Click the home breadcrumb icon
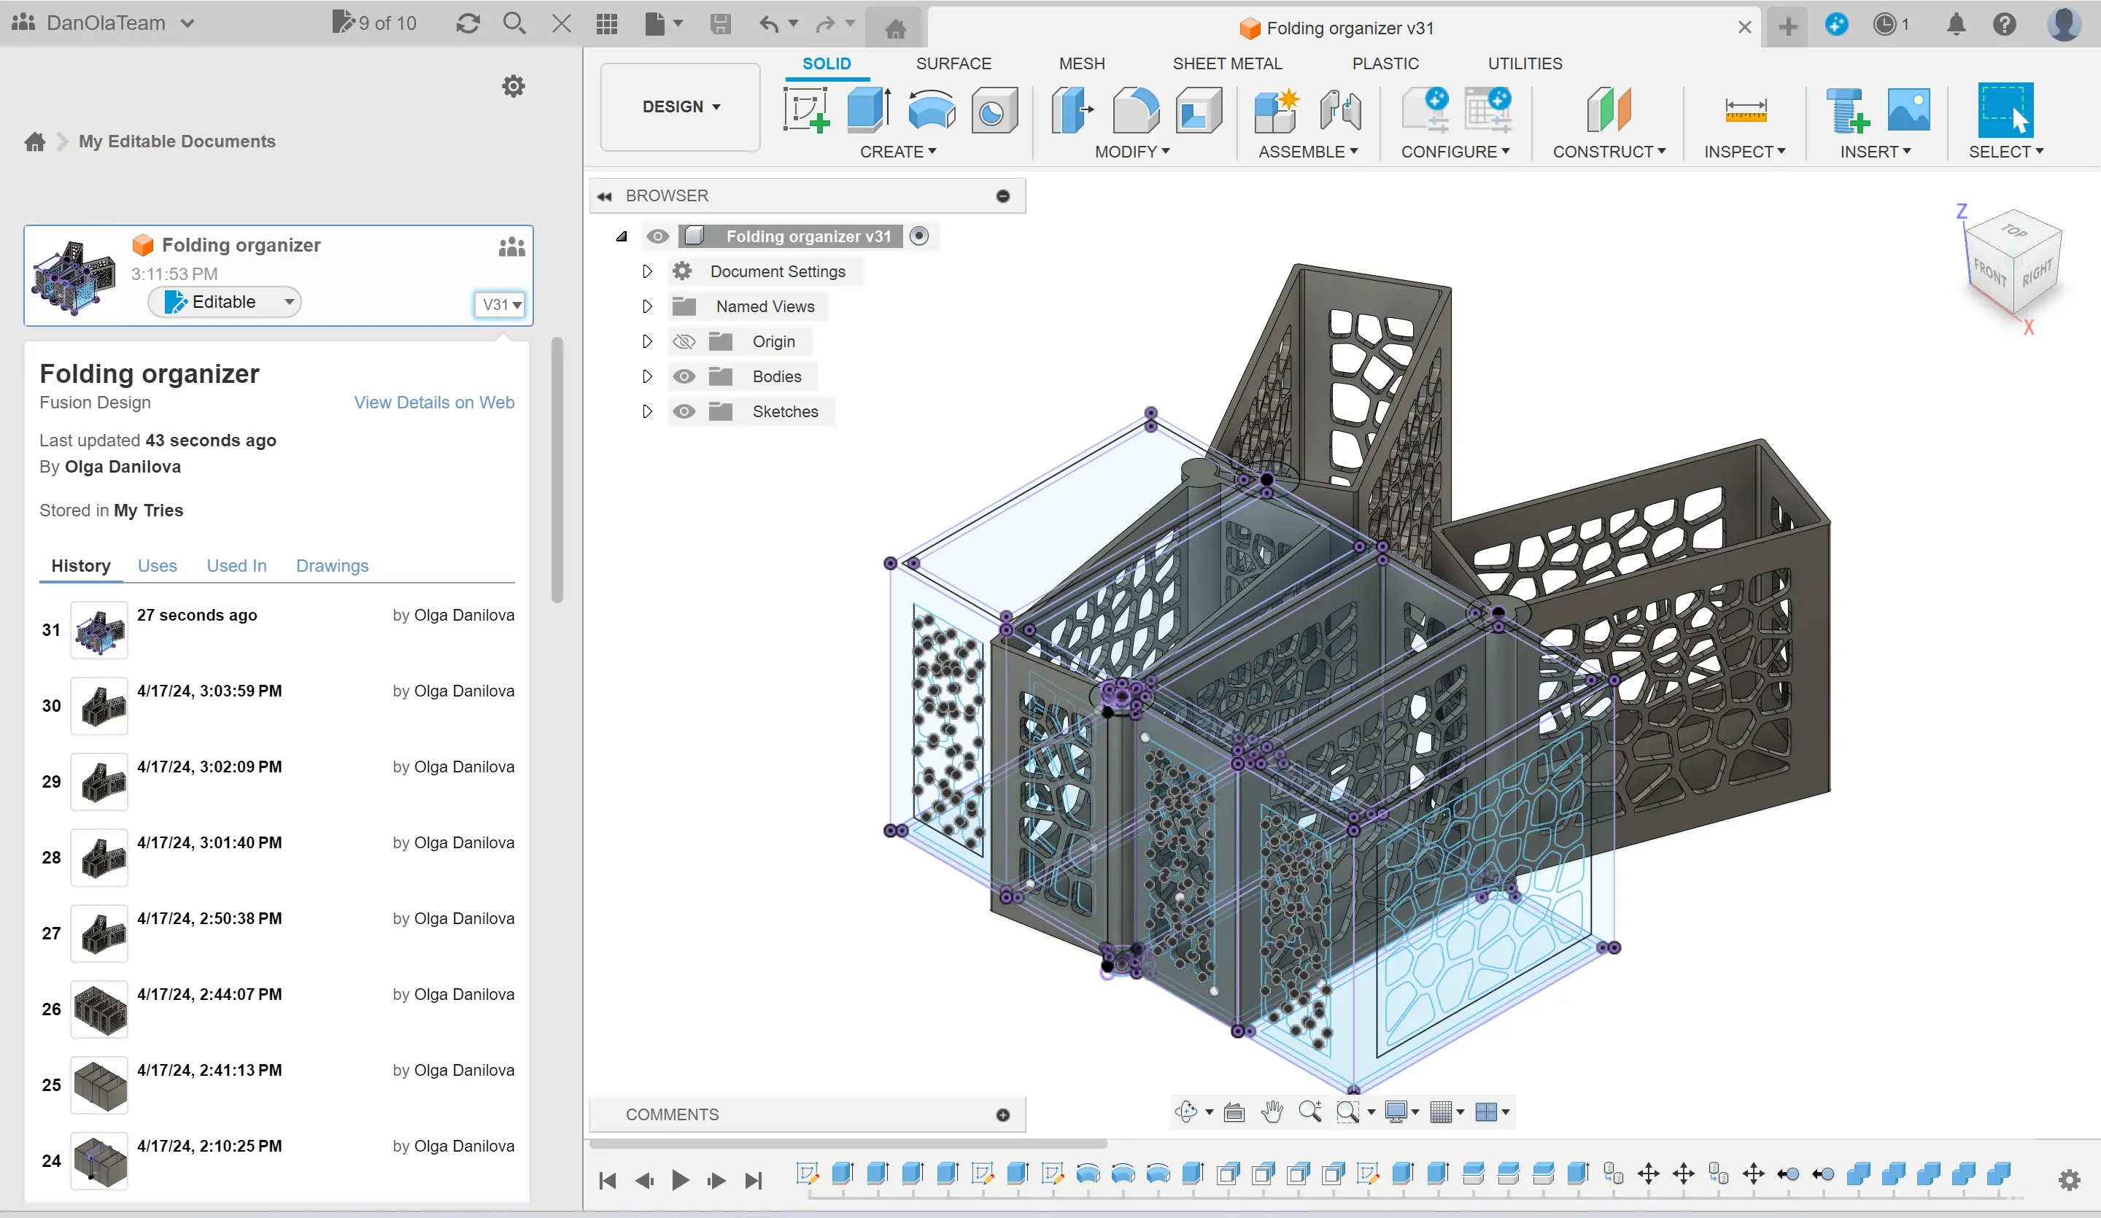 34,141
